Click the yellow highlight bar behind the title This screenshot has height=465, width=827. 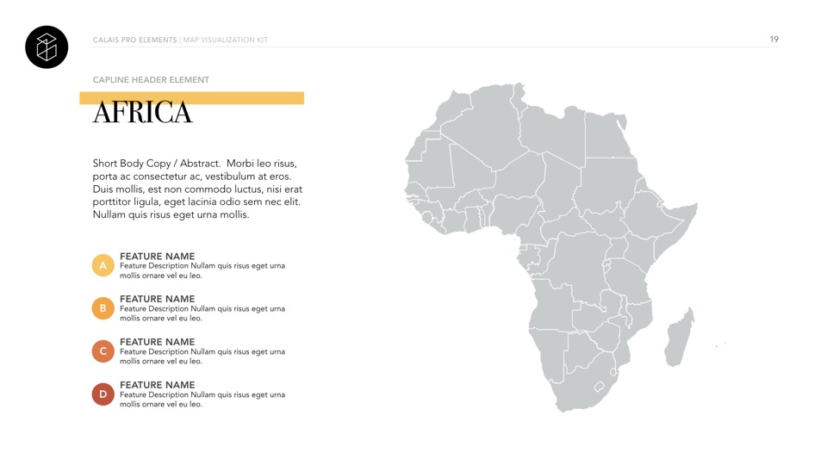(x=258, y=98)
